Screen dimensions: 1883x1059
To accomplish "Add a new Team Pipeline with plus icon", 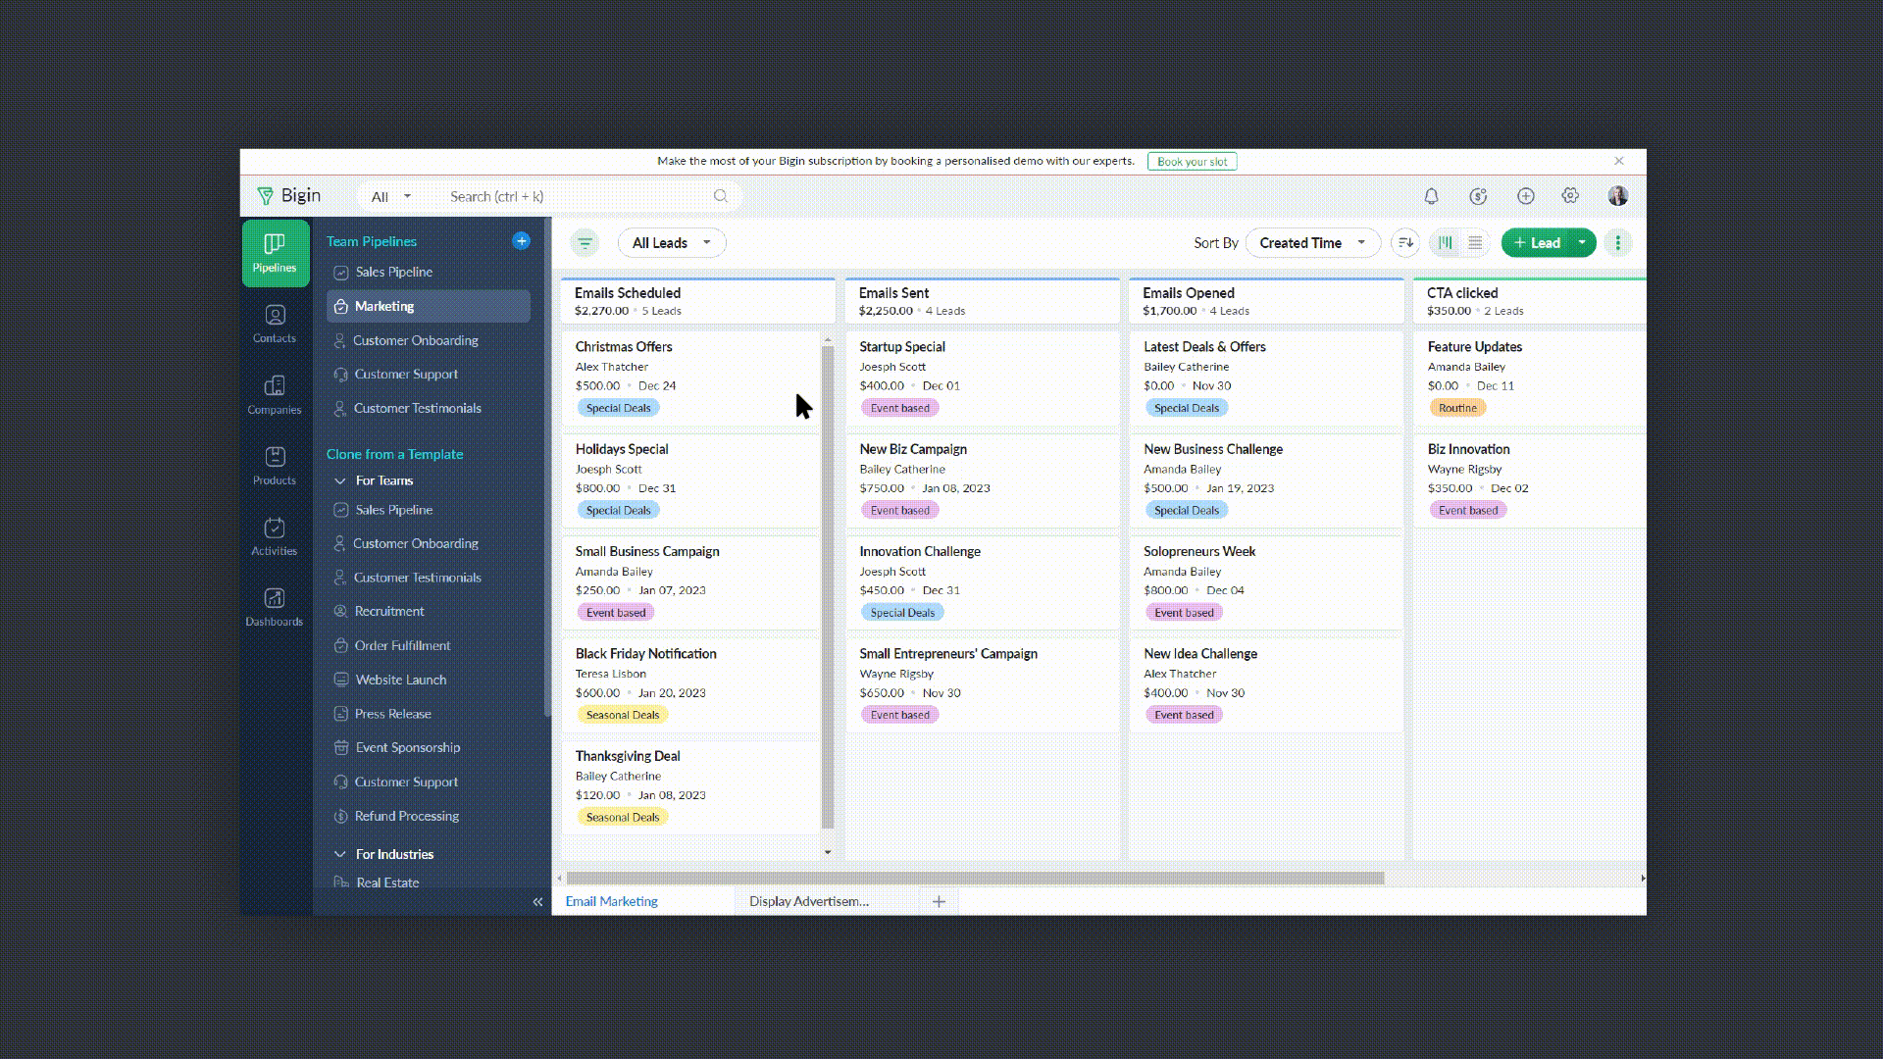I will click(521, 241).
